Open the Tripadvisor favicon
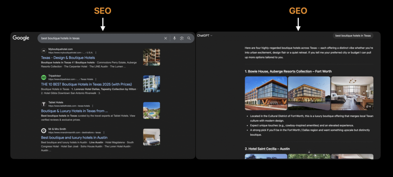 click(44, 77)
